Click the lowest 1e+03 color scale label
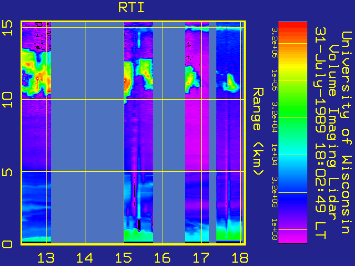This screenshot has height=266, width=355. [275, 229]
